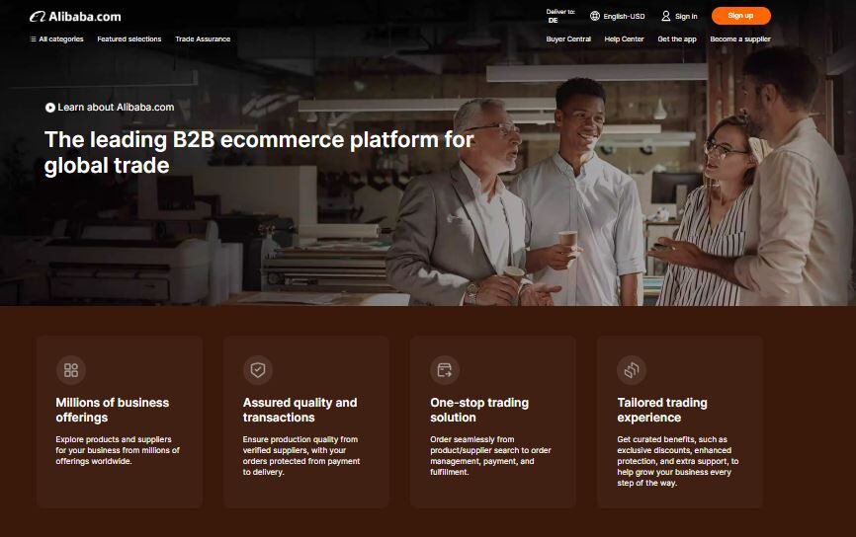Screen dimensions: 856x537
Task: Click the headline 'The leading B2B ecommerce platform'
Action: (x=241, y=140)
